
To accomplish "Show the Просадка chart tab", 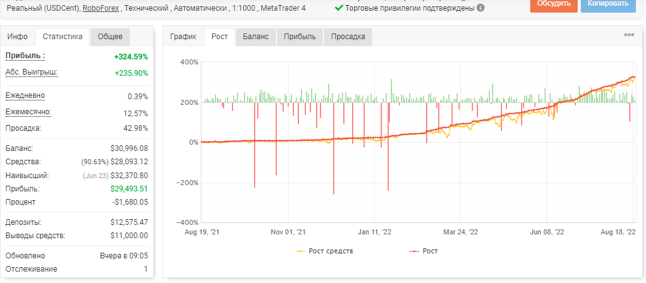I will click(x=348, y=37).
